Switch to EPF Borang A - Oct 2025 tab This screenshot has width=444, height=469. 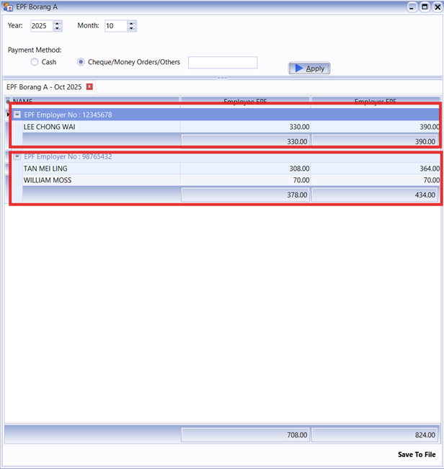click(44, 86)
